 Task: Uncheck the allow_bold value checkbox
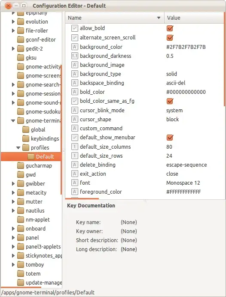(170, 28)
